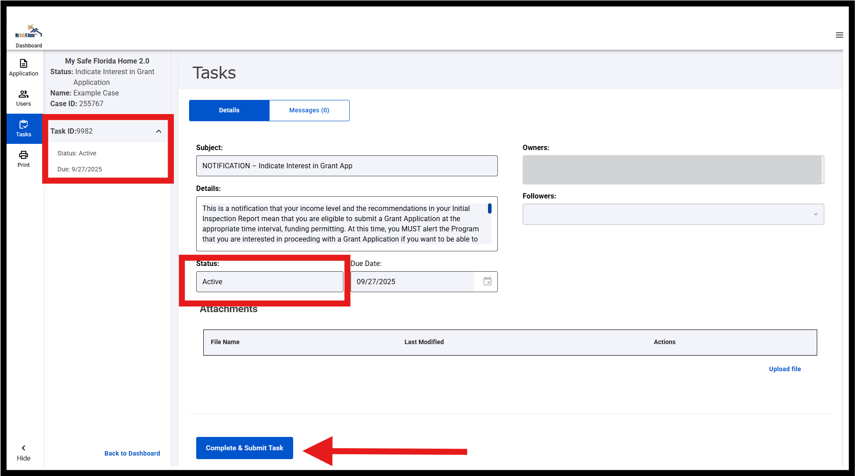Click the My Safe Florida Home 2.0 title
Viewport: 855px width, 476px height.
pos(107,61)
